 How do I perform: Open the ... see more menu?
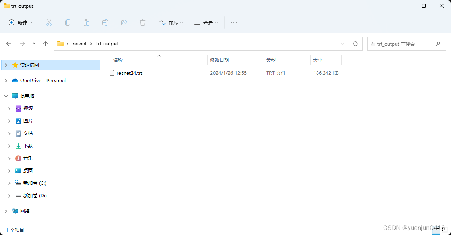point(233,23)
